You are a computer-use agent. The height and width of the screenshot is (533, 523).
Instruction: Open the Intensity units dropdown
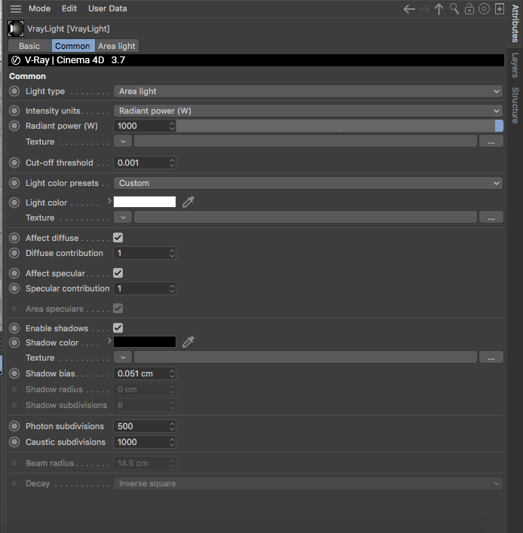(x=308, y=111)
